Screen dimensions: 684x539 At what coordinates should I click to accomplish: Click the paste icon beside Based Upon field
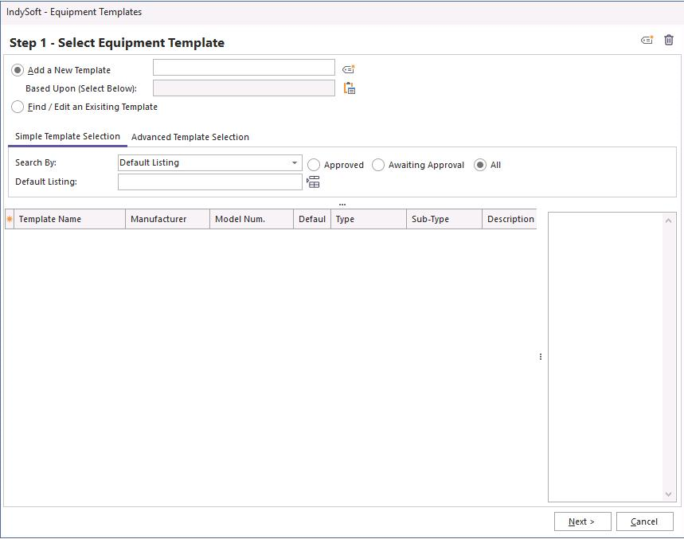click(349, 88)
